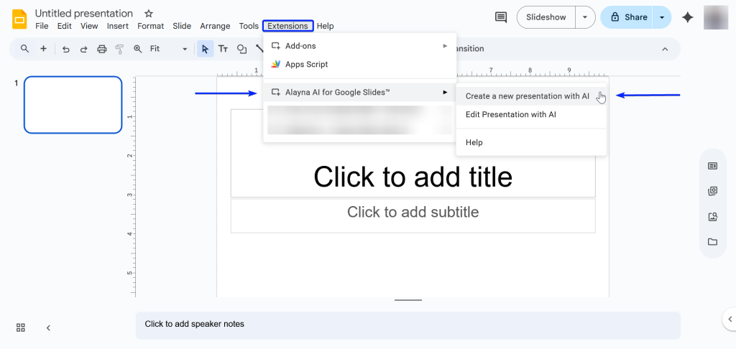This screenshot has width=736, height=349.
Task: Open the Fit zoom dropdown
Action: [x=168, y=49]
